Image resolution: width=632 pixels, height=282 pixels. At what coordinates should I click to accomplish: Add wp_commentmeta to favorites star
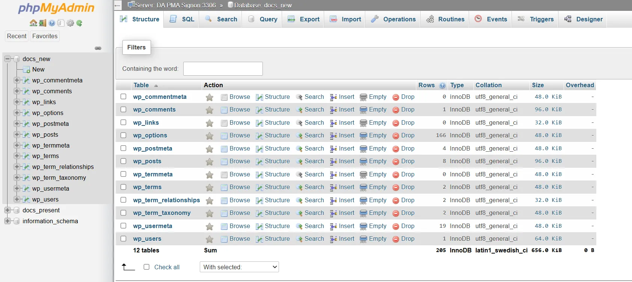[210, 97]
